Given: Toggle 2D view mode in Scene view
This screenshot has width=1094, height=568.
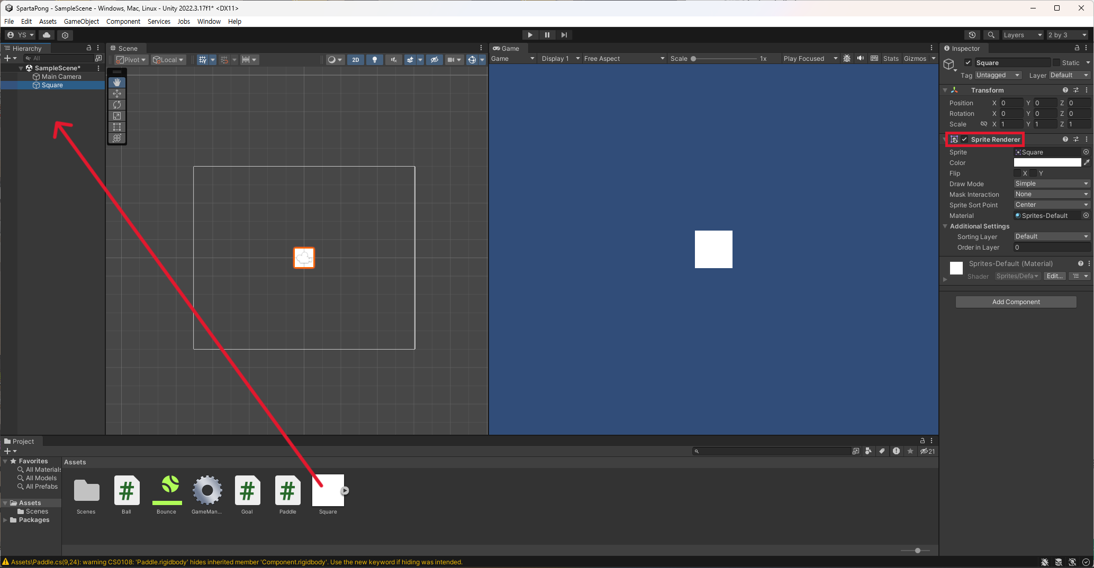Looking at the screenshot, I should 355,60.
